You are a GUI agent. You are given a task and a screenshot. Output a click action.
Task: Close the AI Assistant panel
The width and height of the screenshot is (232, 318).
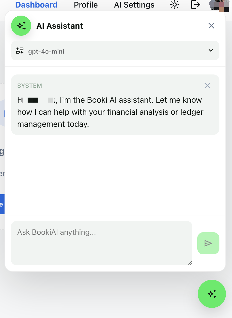coord(211,26)
